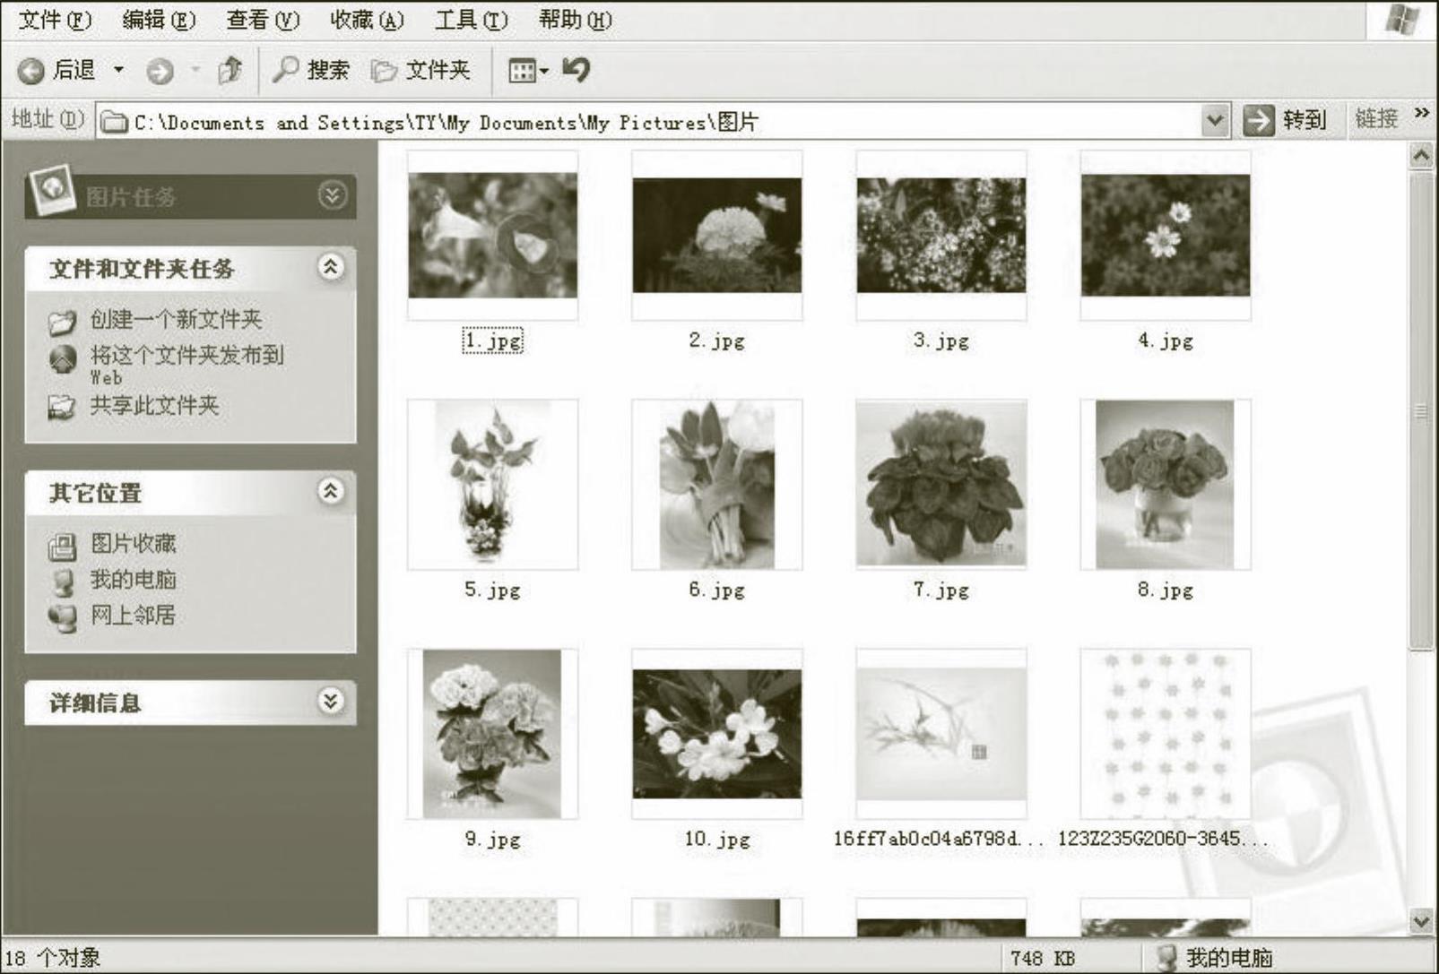1439x974 pixels.
Task: Select the 9.jpg thumbnail
Action: (492, 734)
